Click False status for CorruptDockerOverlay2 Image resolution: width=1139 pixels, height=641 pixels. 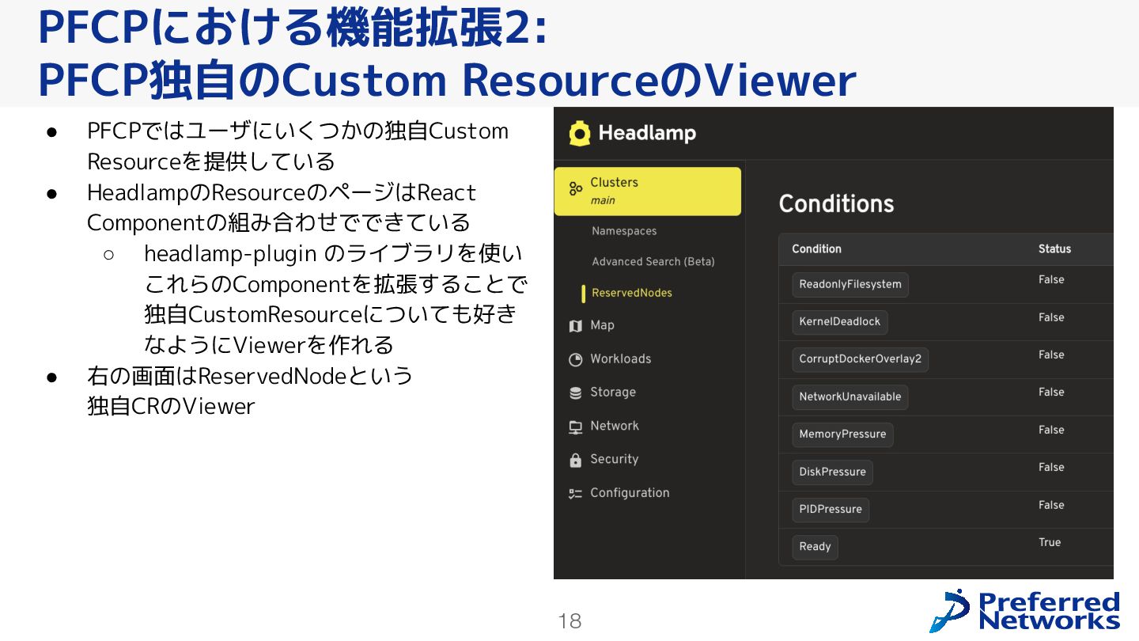click(1051, 355)
